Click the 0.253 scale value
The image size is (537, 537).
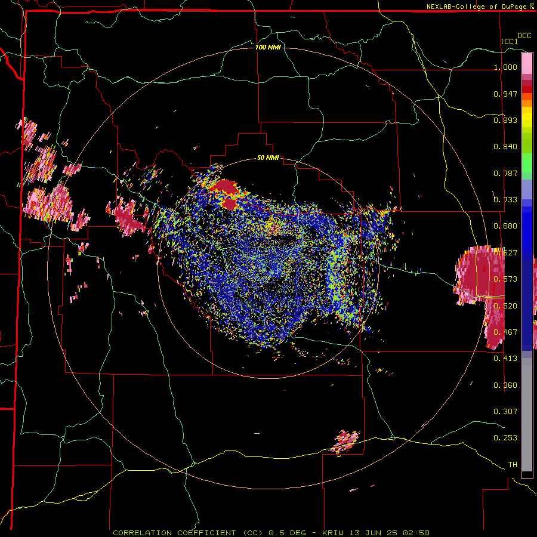[505, 438]
